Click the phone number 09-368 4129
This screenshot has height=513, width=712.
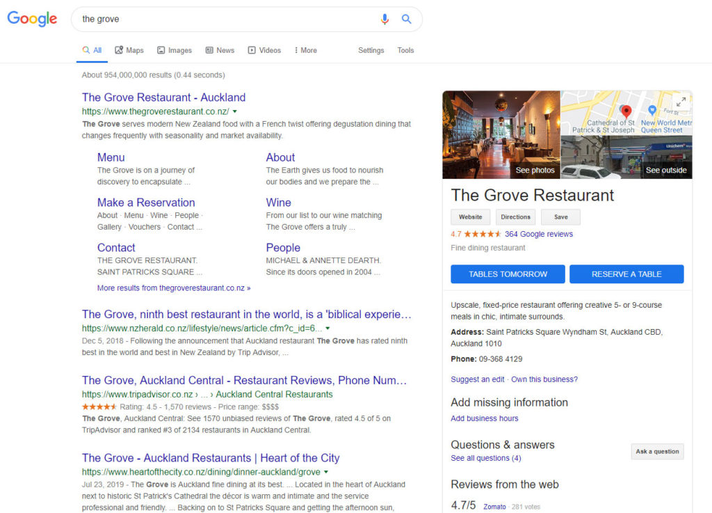pos(501,359)
